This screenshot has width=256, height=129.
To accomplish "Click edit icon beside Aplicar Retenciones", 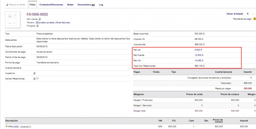I will click(x=34, y=79).
